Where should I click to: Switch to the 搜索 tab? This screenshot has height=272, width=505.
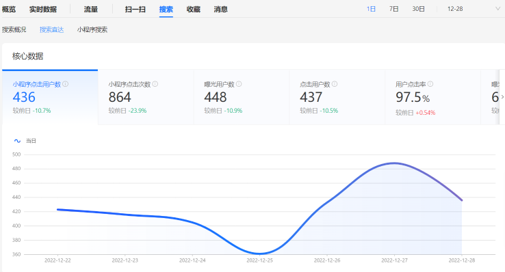(166, 10)
